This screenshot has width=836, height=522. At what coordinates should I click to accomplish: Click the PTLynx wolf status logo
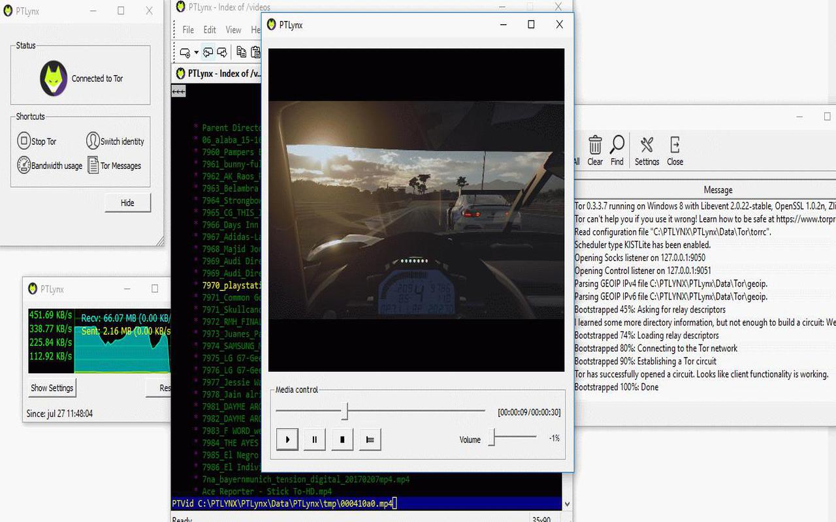(x=54, y=78)
